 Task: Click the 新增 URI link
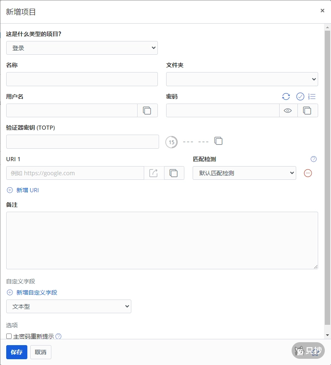27,190
